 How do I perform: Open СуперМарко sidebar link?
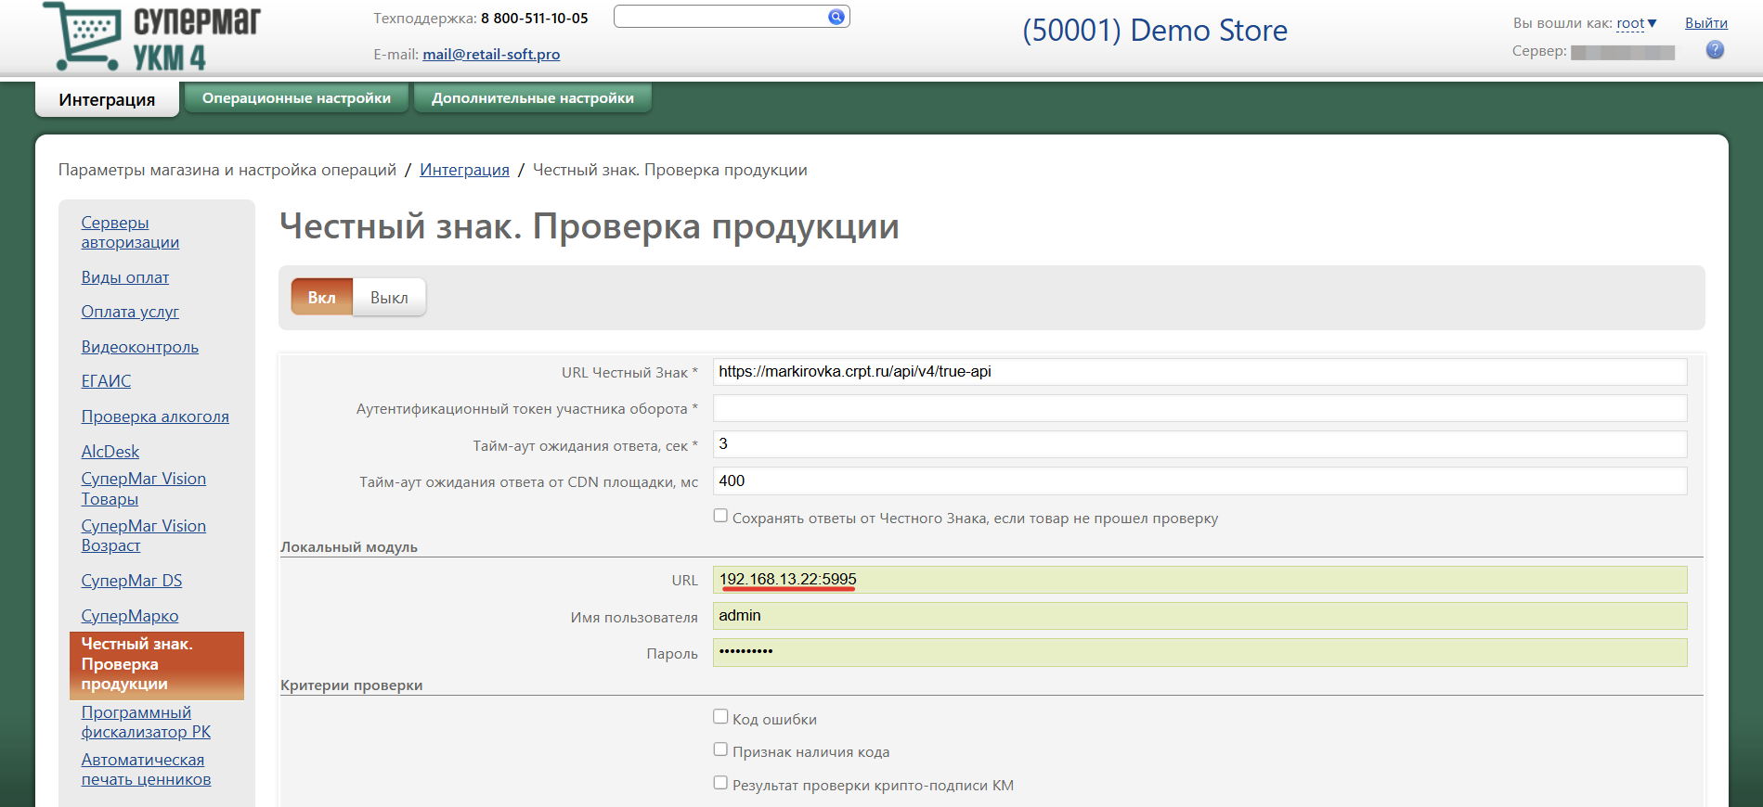click(130, 616)
